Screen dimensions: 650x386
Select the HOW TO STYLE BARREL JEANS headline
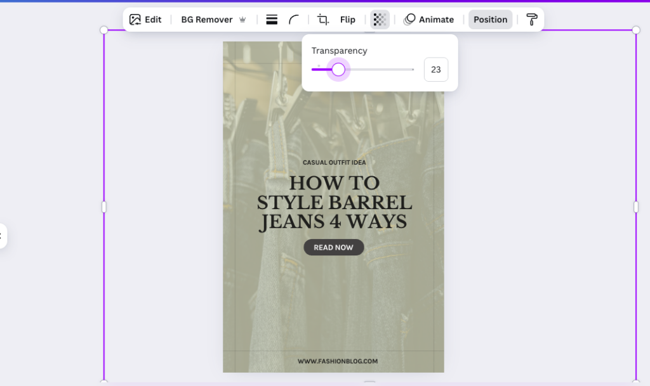(x=334, y=203)
